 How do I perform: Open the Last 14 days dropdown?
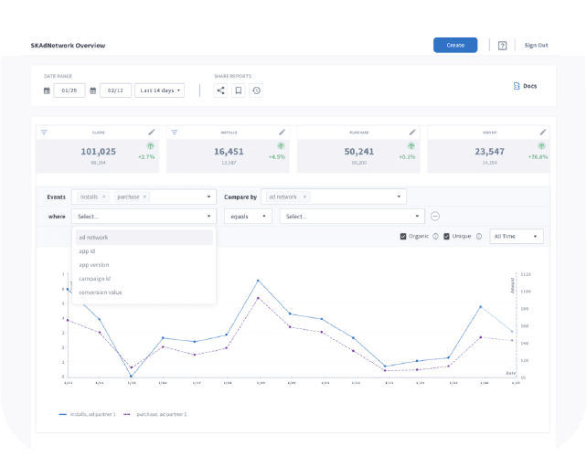click(x=159, y=90)
